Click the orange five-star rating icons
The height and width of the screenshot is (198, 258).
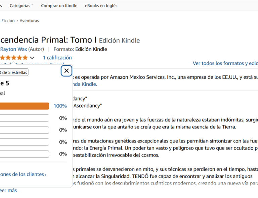coord(14,58)
